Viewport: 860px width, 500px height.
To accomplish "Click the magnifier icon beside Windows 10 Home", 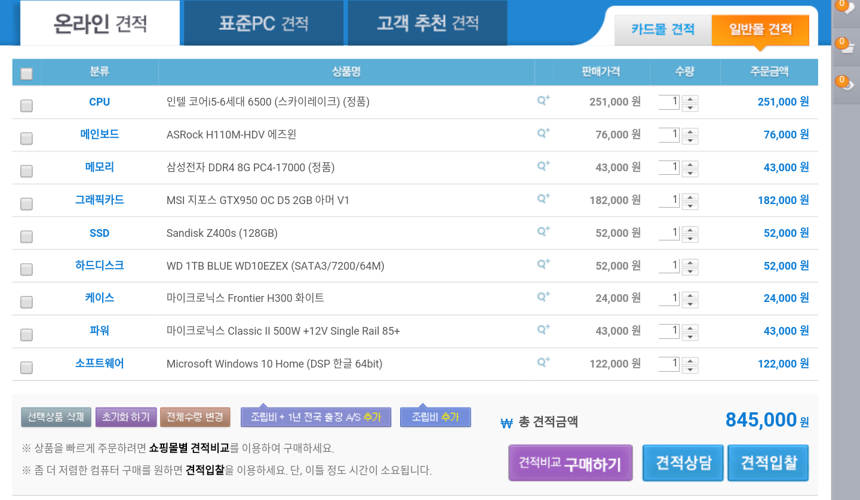I will 543,363.
